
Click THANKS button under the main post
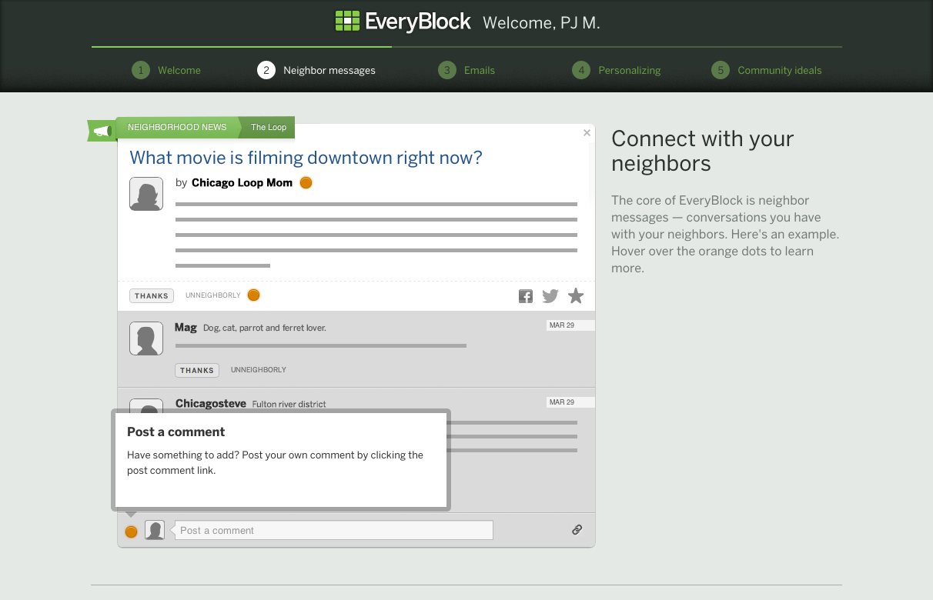tap(152, 295)
